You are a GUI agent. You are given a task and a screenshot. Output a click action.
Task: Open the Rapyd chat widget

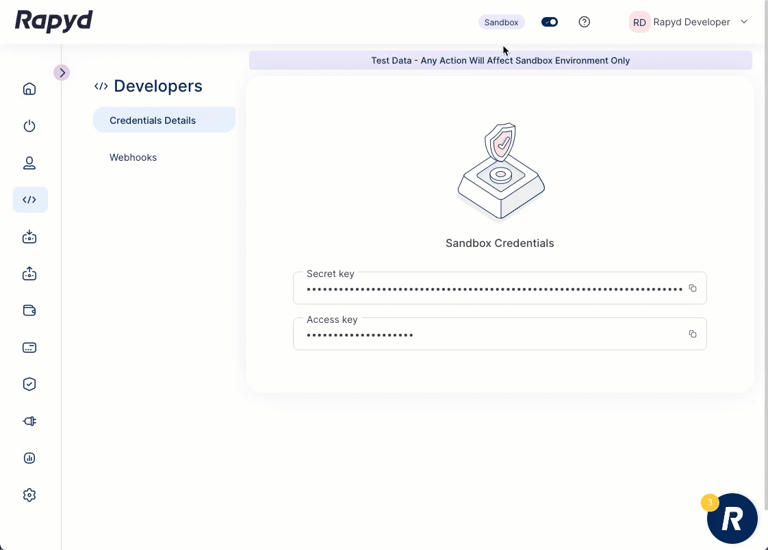732,519
